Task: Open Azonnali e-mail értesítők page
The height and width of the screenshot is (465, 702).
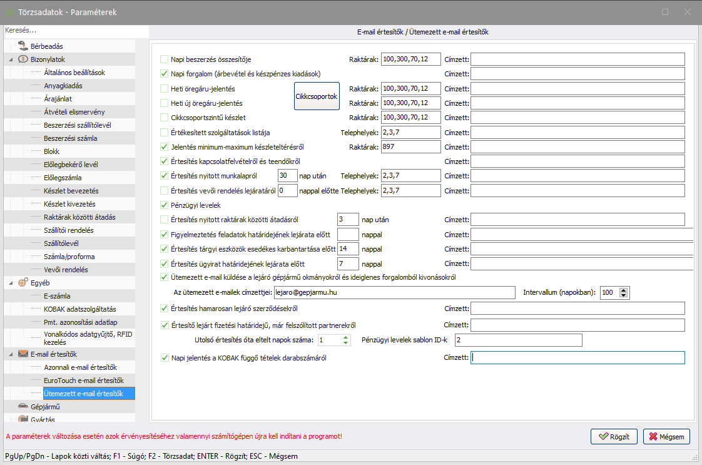Action: pyautogui.click(x=80, y=367)
